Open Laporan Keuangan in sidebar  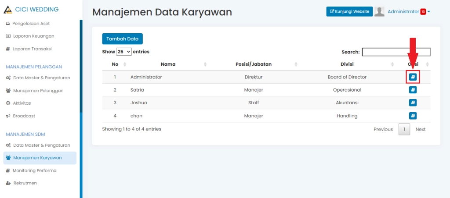click(33, 36)
